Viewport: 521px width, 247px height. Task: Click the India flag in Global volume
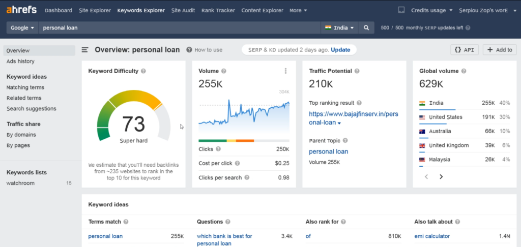tap(422, 103)
